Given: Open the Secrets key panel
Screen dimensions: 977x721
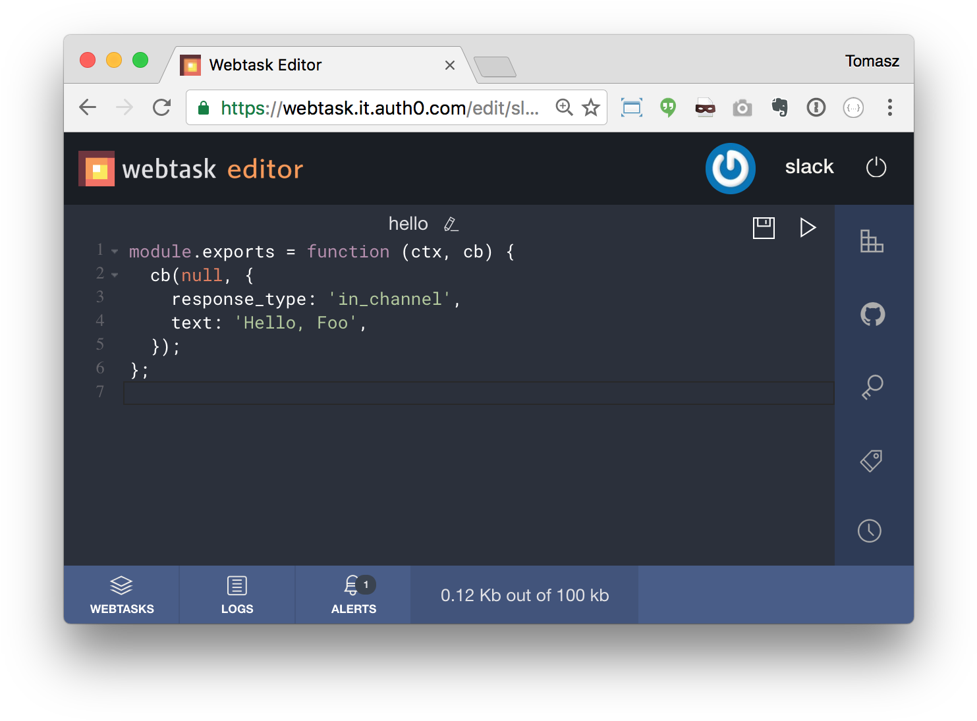Looking at the screenshot, I should [872, 387].
